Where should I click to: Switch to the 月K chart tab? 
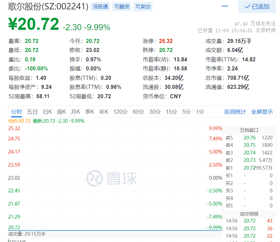[x=76, y=112]
